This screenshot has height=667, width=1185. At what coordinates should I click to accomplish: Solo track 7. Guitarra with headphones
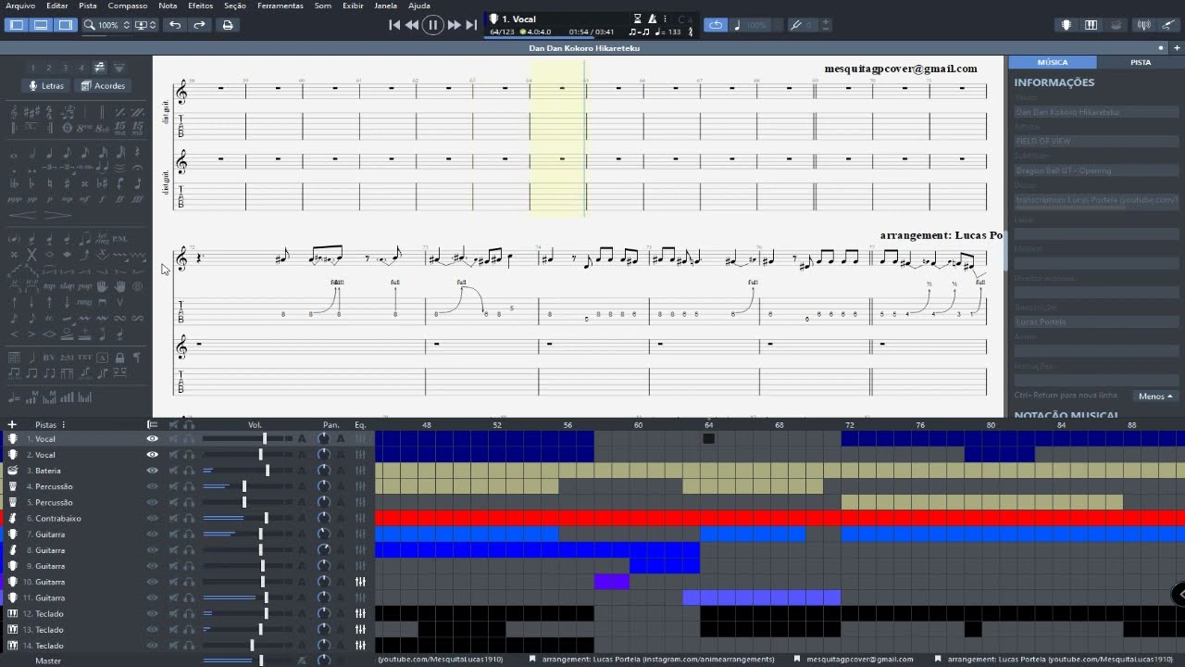[189, 534]
